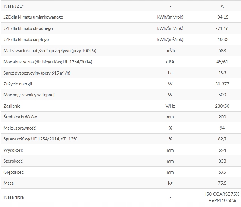241x207 pixels.
Task: Click the dBA unit cell
Action: click(170, 62)
